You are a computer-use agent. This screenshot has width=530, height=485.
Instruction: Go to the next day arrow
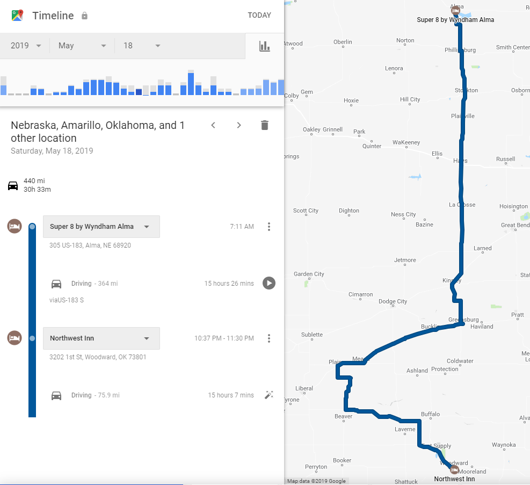tap(239, 125)
